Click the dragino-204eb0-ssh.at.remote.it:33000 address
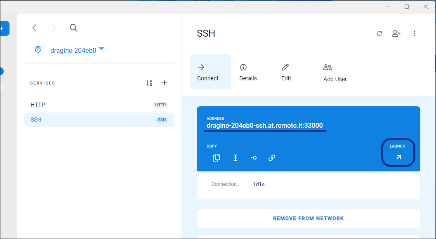This screenshot has width=436, height=239. pyautogui.click(x=265, y=126)
